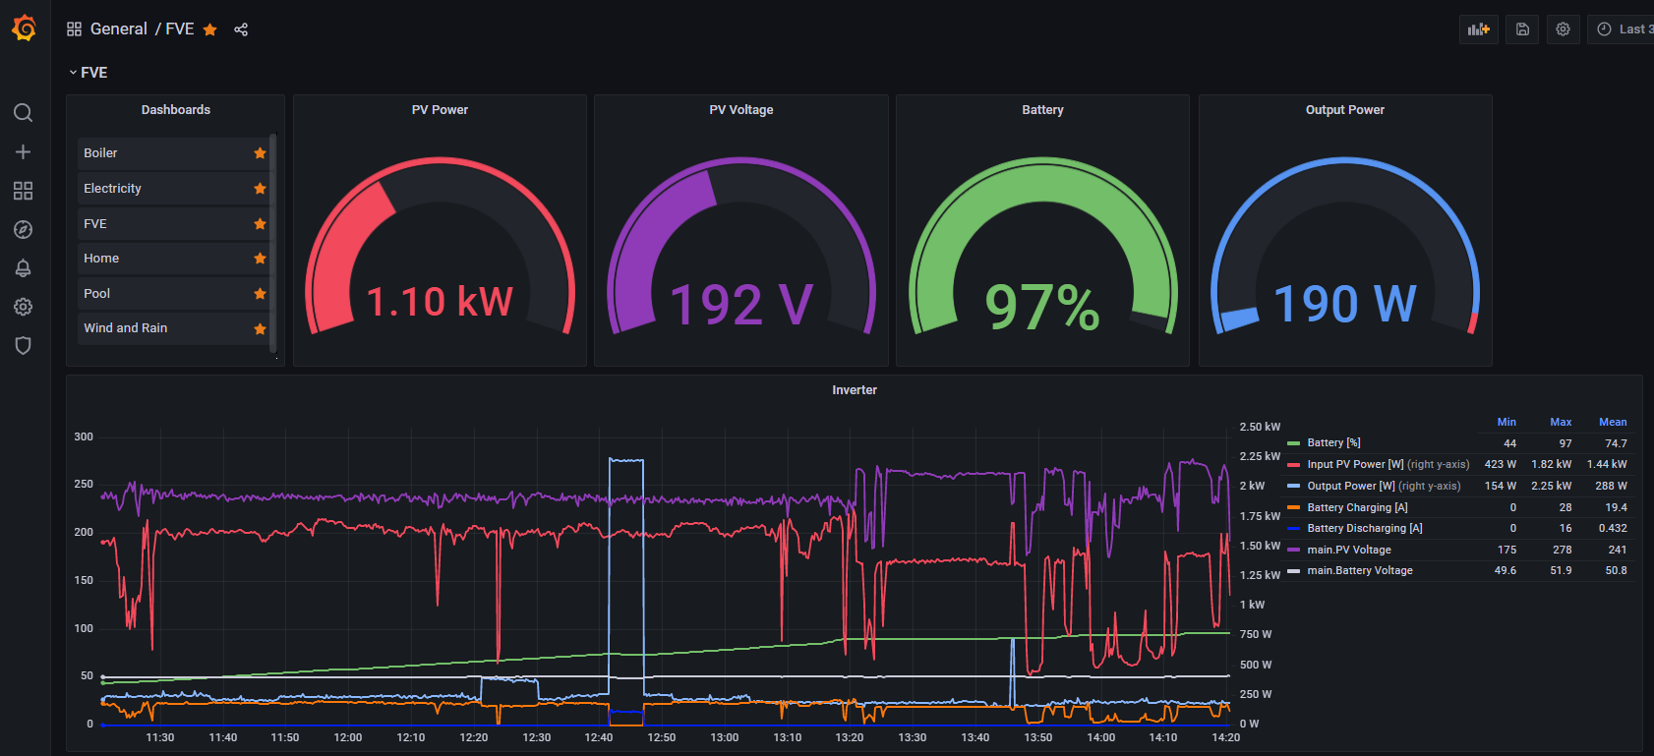The height and width of the screenshot is (756, 1654).
Task: Toggle the star for Electricity dashboard
Action: 260,189
